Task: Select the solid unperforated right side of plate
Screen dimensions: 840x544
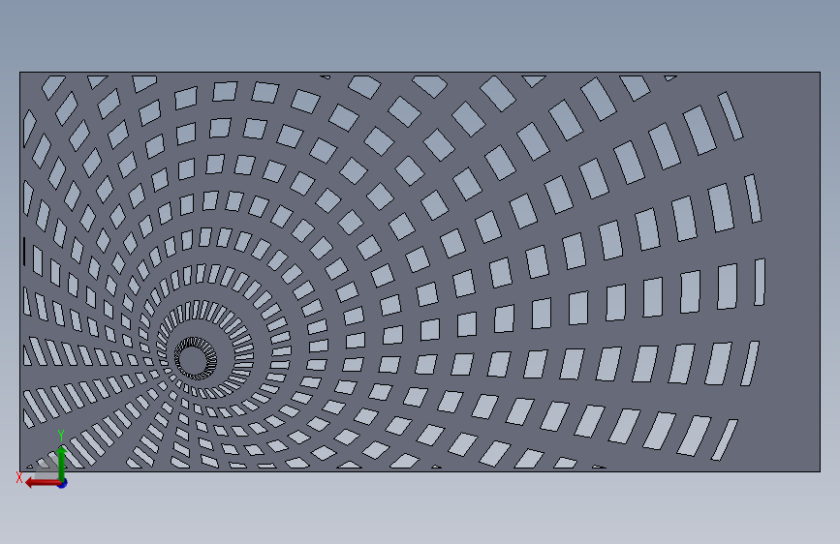Action: tap(793, 272)
